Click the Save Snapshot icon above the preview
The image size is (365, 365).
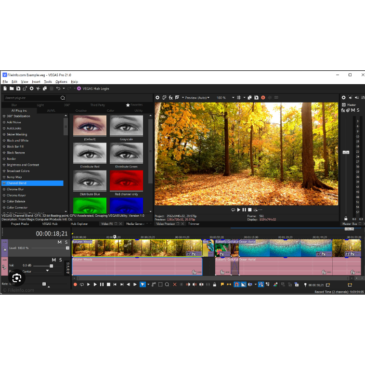[x=257, y=97]
